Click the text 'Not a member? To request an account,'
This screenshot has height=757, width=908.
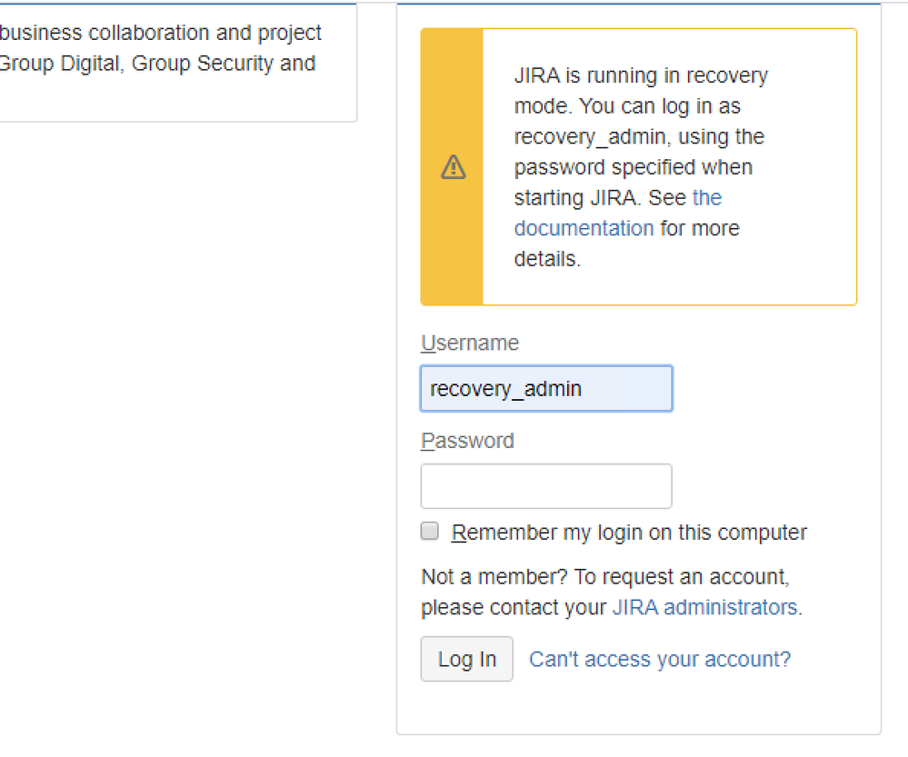pyautogui.click(x=605, y=577)
